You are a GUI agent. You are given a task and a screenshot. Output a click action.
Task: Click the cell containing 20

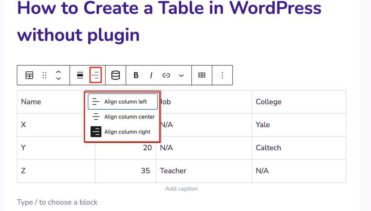point(125,148)
